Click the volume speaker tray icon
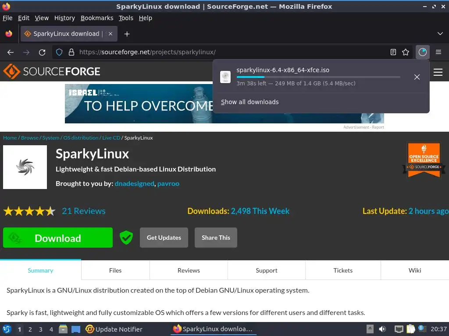 pyautogui.click(x=382, y=329)
